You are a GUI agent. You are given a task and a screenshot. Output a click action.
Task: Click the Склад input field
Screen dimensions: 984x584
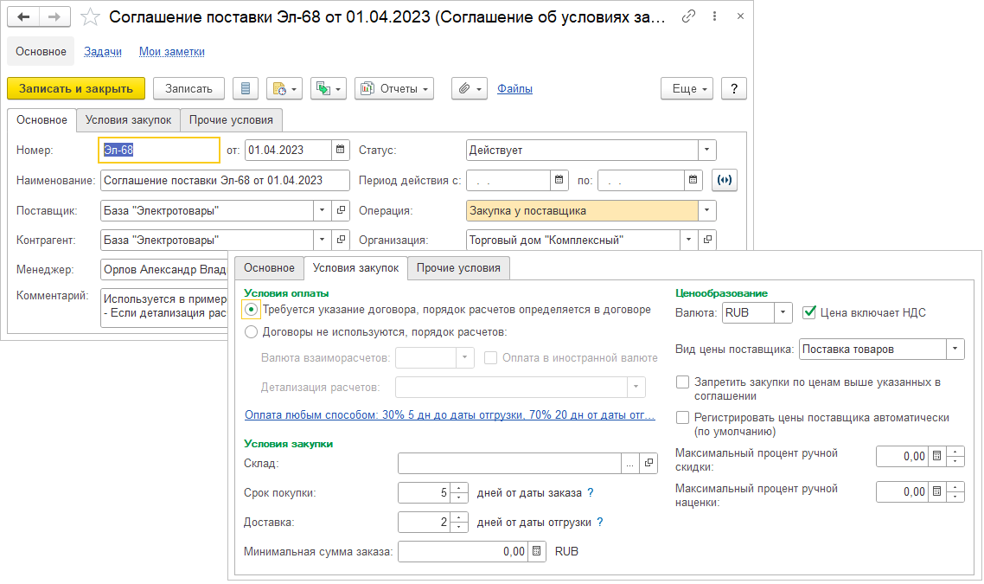click(509, 464)
